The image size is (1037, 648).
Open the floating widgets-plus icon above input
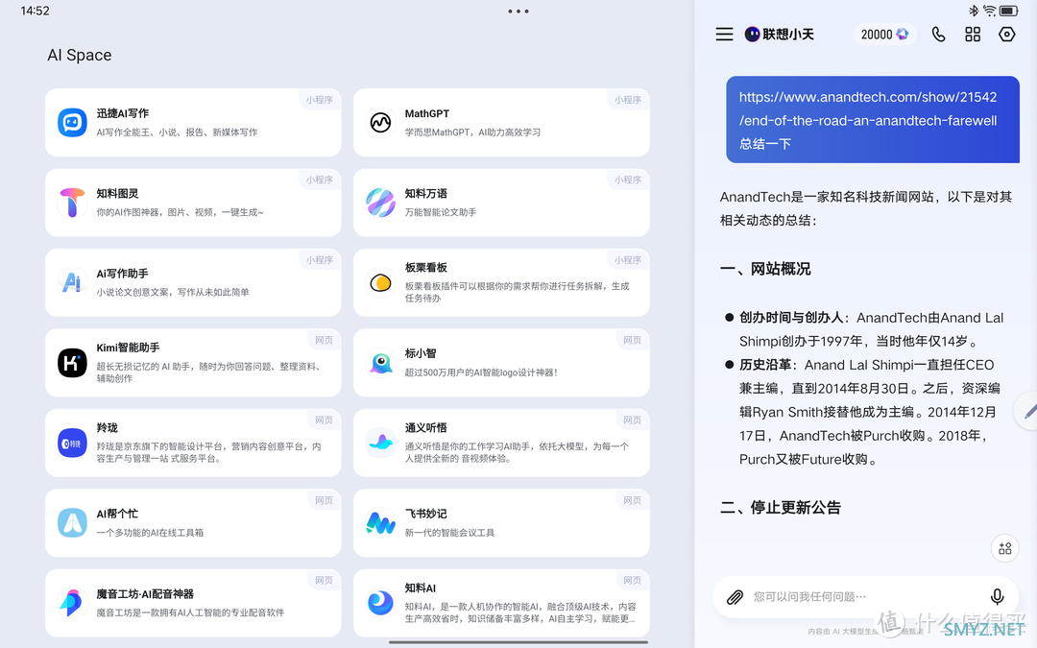pyautogui.click(x=1004, y=548)
